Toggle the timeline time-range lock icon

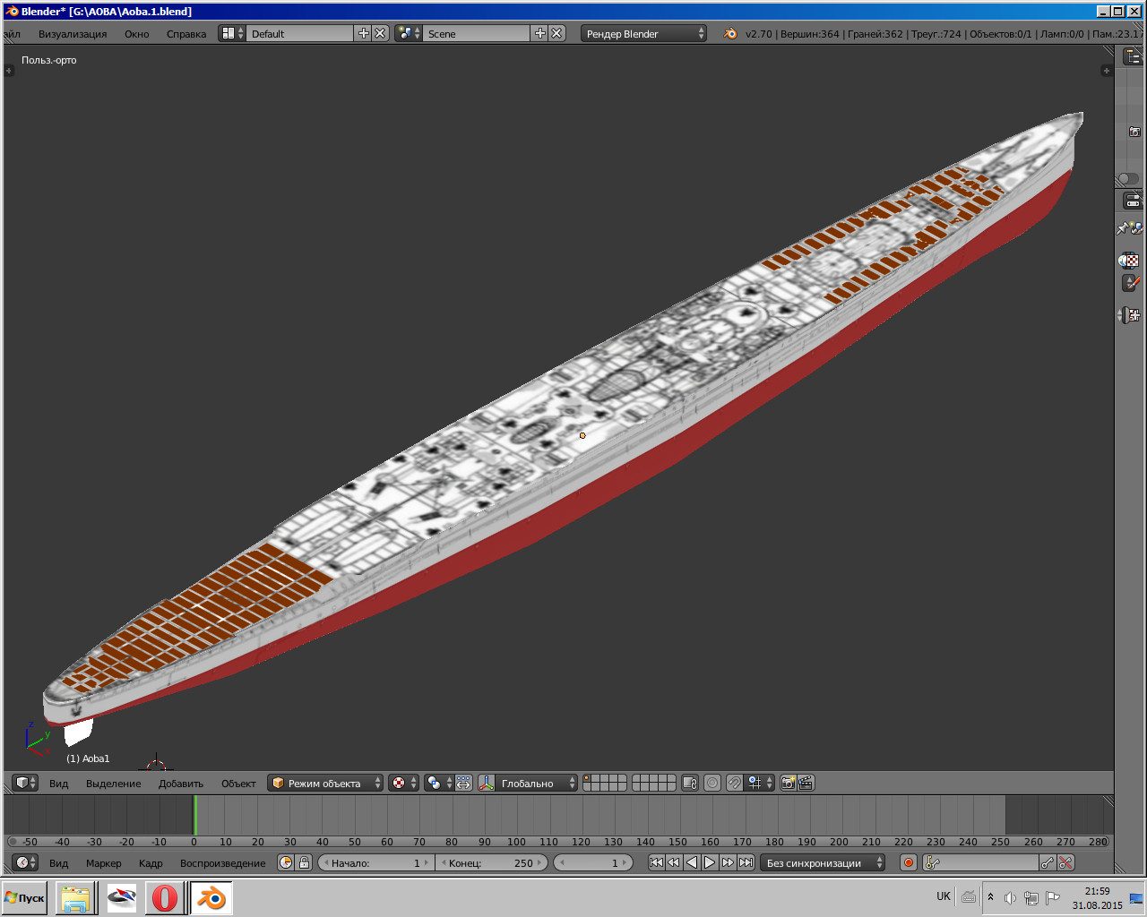pos(304,863)
